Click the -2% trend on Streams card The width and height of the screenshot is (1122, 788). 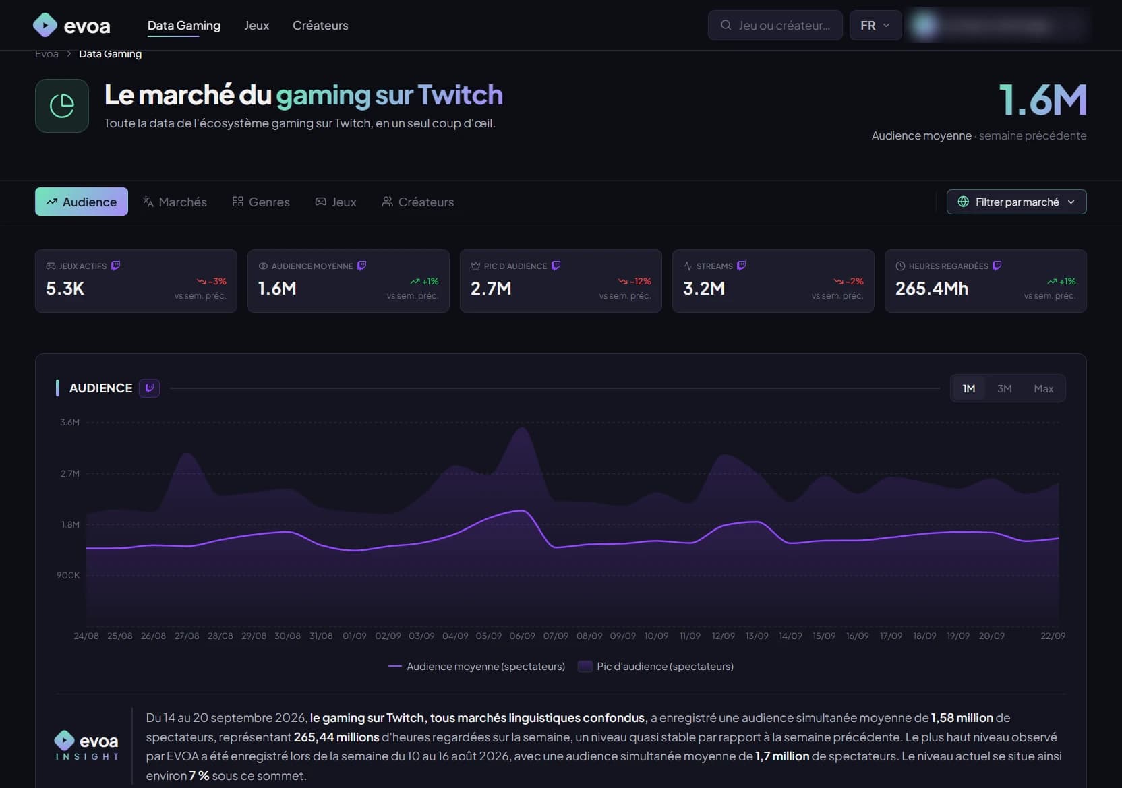pos(848,281)
